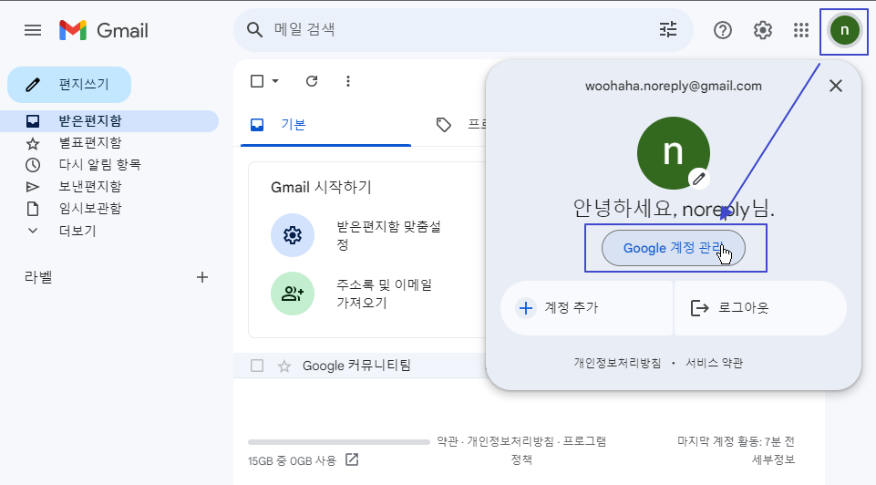Refresh the inbox
The width and height of the screenshot is (876, 485).
tap(312, 81)
